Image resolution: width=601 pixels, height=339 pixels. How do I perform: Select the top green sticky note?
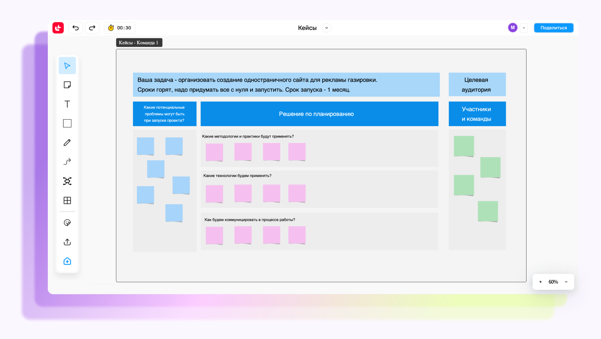464,146
